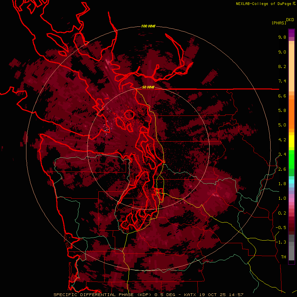
Task: Click the KATX station identifier in caption
Action: 190,295
